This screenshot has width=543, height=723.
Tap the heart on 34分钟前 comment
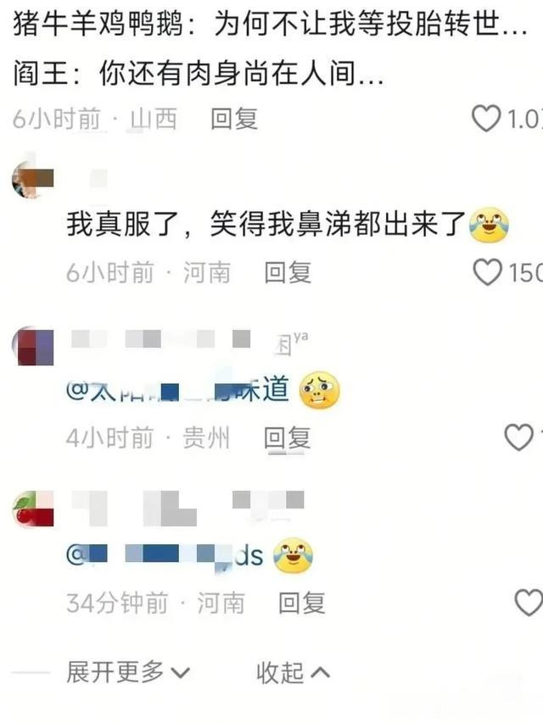pos(529,602)
